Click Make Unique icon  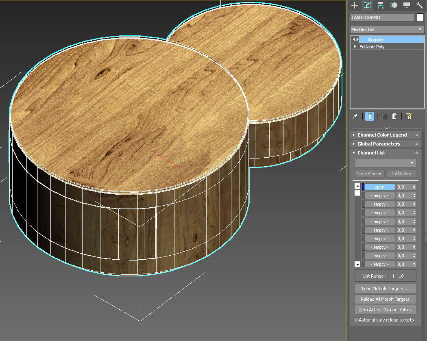tap(384, 117)
